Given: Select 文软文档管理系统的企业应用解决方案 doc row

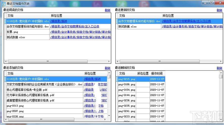Looking at the screenshot, I should [x=44, y=85].
